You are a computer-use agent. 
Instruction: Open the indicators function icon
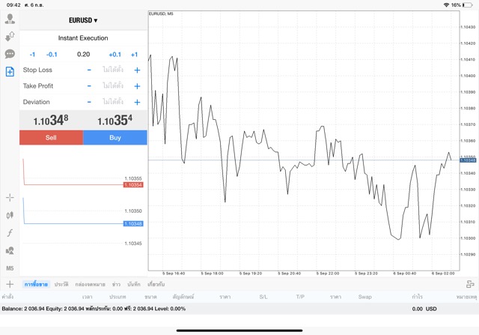10,233
